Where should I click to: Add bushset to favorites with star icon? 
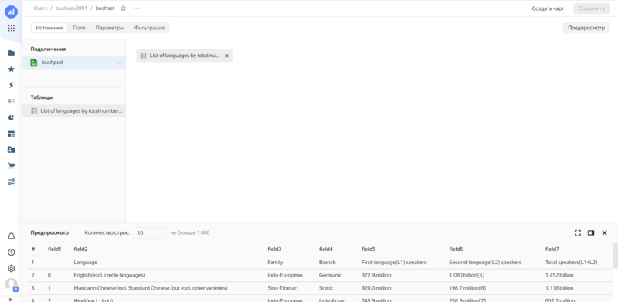[x=123, y=8]
